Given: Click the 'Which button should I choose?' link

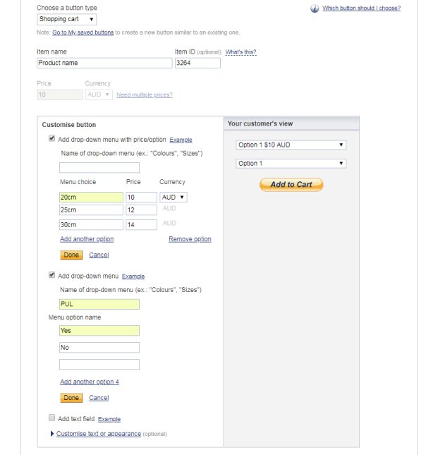Looking at the screenshot, I should coord(361,8).
